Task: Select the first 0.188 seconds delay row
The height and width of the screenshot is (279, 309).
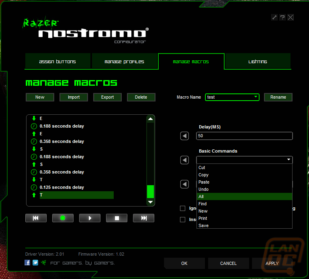Action: pos(72,126)
